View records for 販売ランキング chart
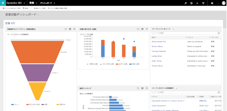This screenshot has height=111, width=227. [143, 88]
